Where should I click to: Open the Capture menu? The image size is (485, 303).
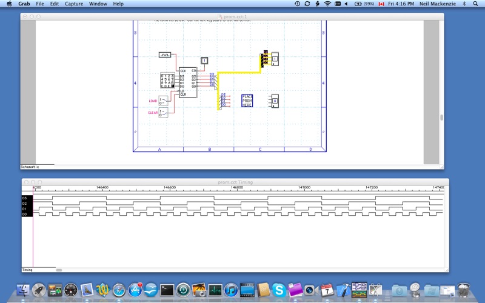tap(74, 4)
